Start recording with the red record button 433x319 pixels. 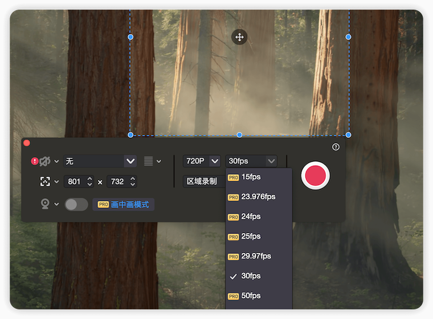point(316,175)
